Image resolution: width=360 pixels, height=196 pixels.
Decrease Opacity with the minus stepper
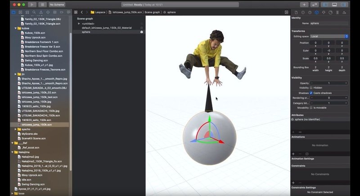312,83
